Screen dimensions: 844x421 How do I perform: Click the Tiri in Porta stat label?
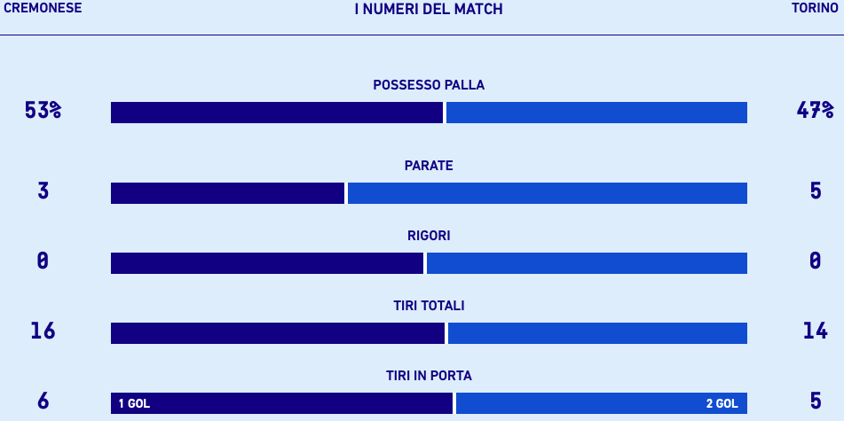[x=429, y=376]
